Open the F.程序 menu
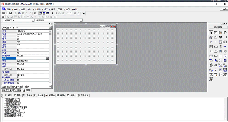Viewport: 228px width, 122px height. pyautogui.click(x=8, y=9)
